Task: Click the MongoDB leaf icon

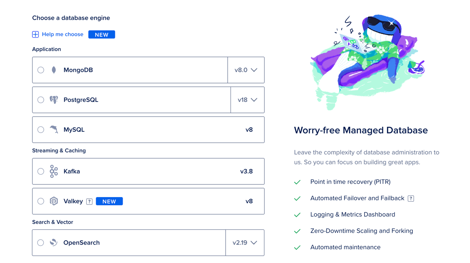Action: 53,70
